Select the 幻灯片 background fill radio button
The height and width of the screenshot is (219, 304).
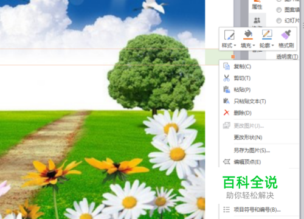[x=279, y=21]
